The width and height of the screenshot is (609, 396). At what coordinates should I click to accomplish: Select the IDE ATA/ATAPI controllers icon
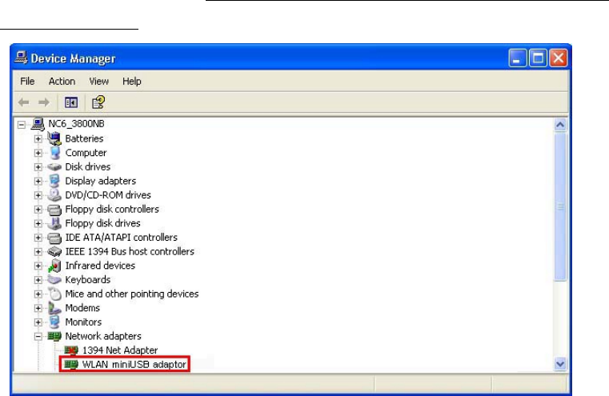[x=54, y=238]
